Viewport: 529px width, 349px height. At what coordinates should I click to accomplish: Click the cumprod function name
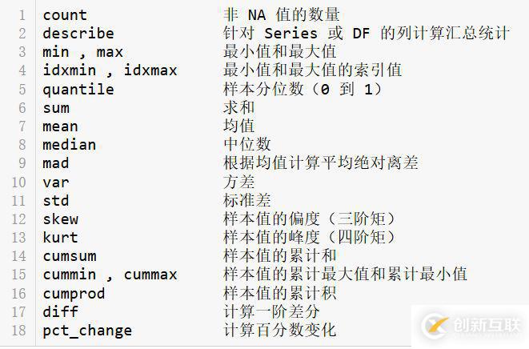(x=74, y=294)
